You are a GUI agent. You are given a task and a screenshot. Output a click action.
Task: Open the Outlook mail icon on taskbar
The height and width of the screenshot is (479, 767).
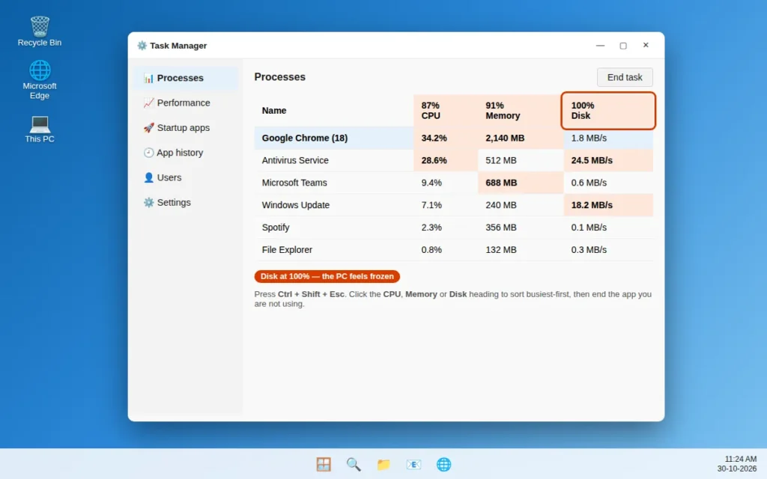[413, 464]
